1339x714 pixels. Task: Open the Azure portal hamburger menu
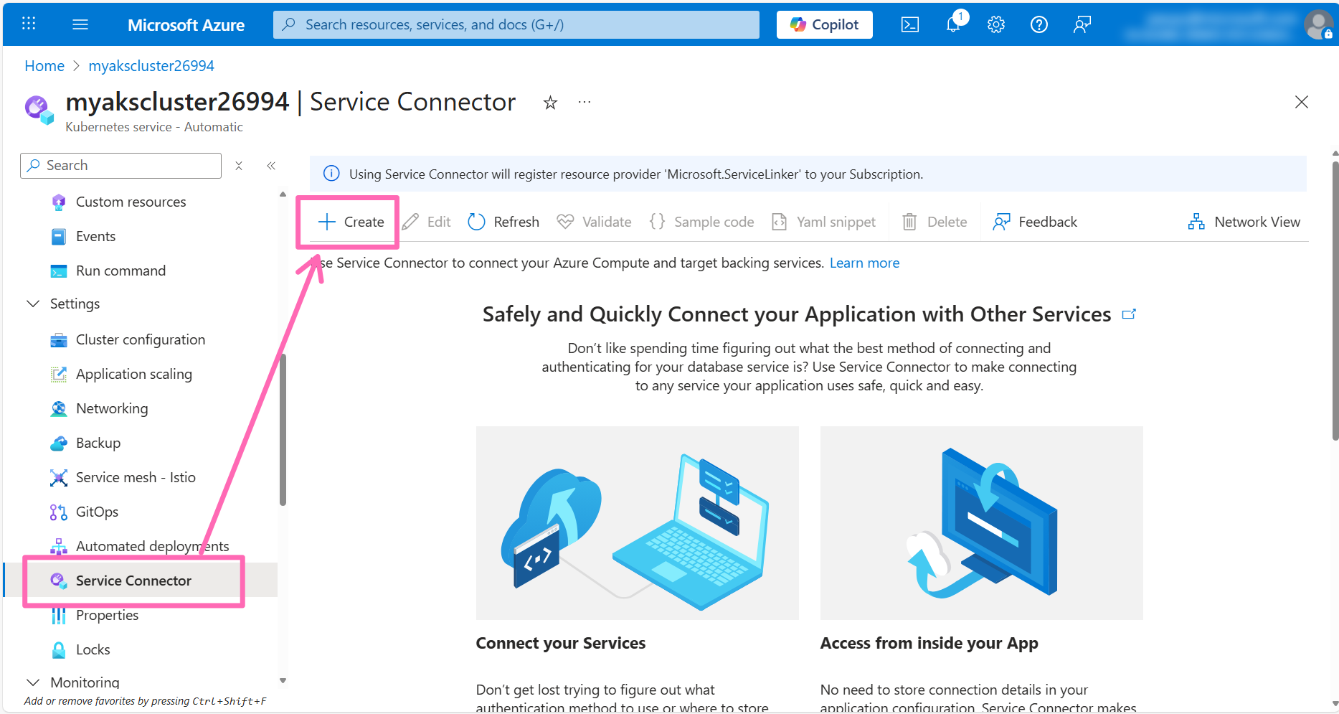click(80, 24)
